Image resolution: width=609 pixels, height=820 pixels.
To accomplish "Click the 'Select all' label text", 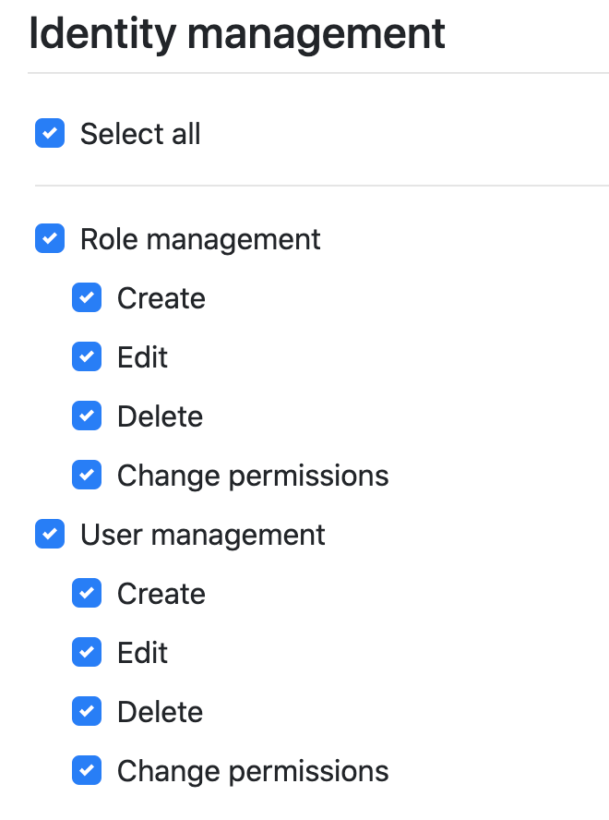I will pos(140,134).
